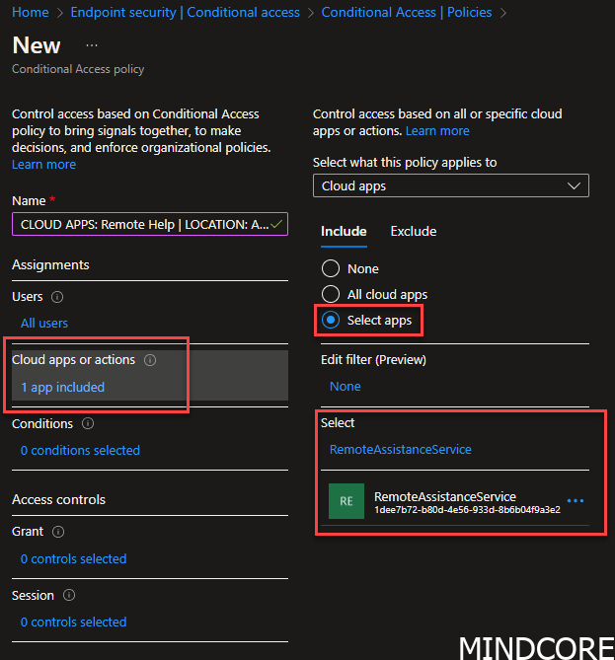Choose the Select apps radio option
615x660 pixels.
coord(331,321)
